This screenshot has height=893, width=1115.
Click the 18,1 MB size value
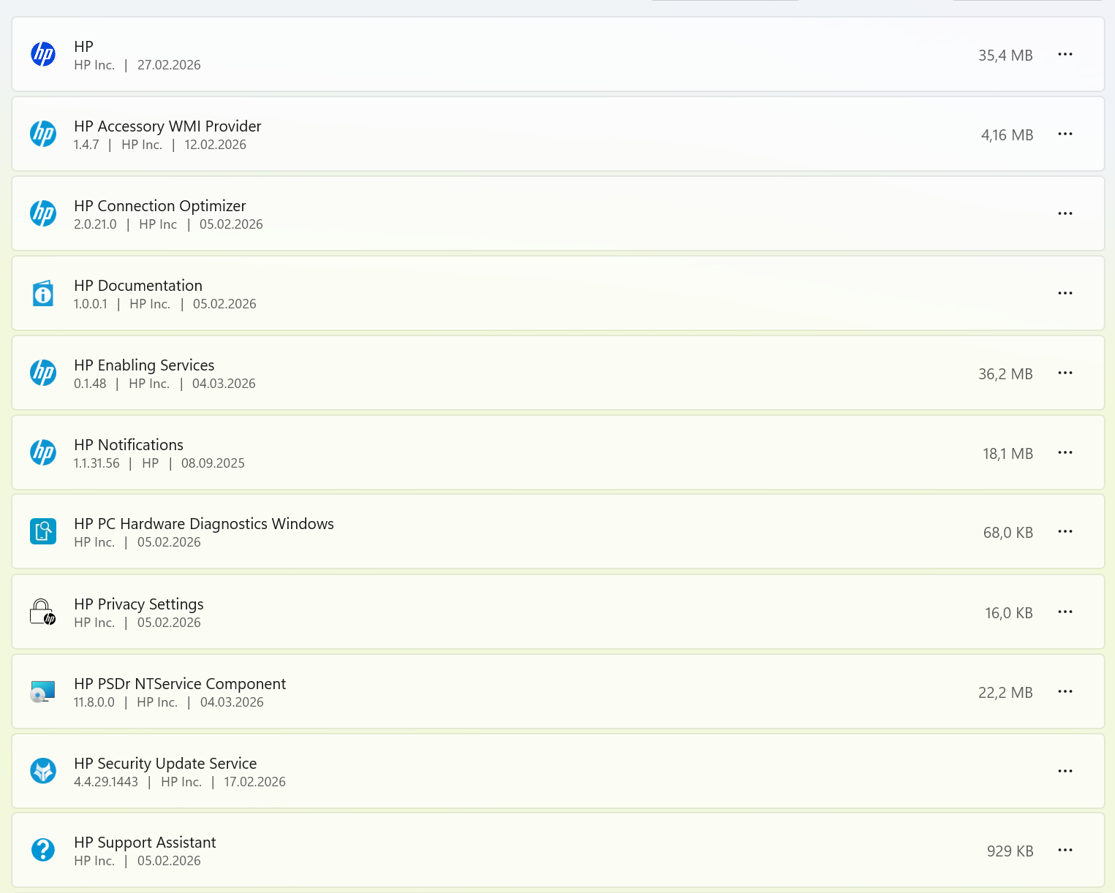(x=1008, y=454)
